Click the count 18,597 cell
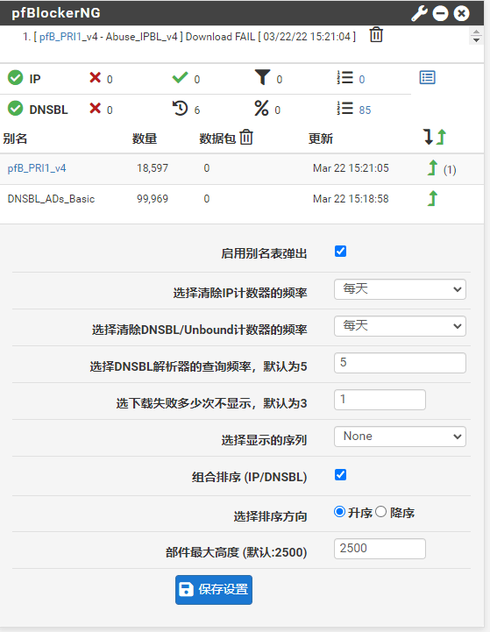The width and height of the screenshot is (490, 632). [x=153, y=168]
